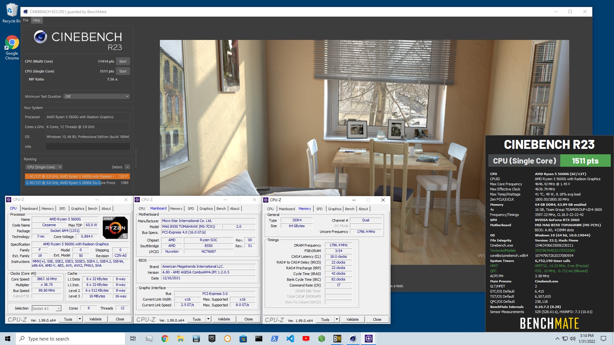Open the volume control in system tray
This screenshot has height=345, width=614.
(572, 339)
